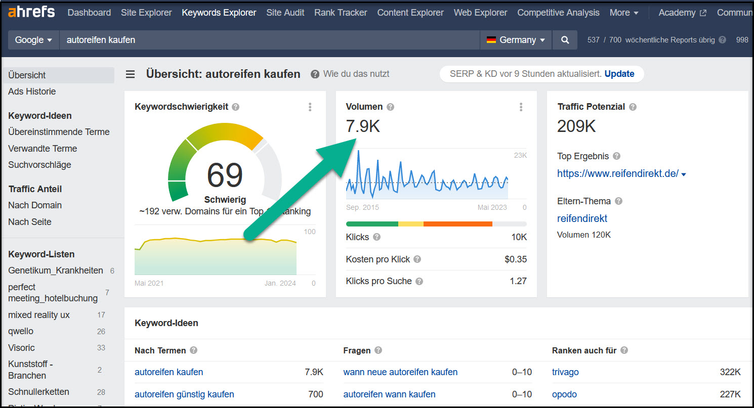Click help icon next to Kosten pro Klick

417,259
